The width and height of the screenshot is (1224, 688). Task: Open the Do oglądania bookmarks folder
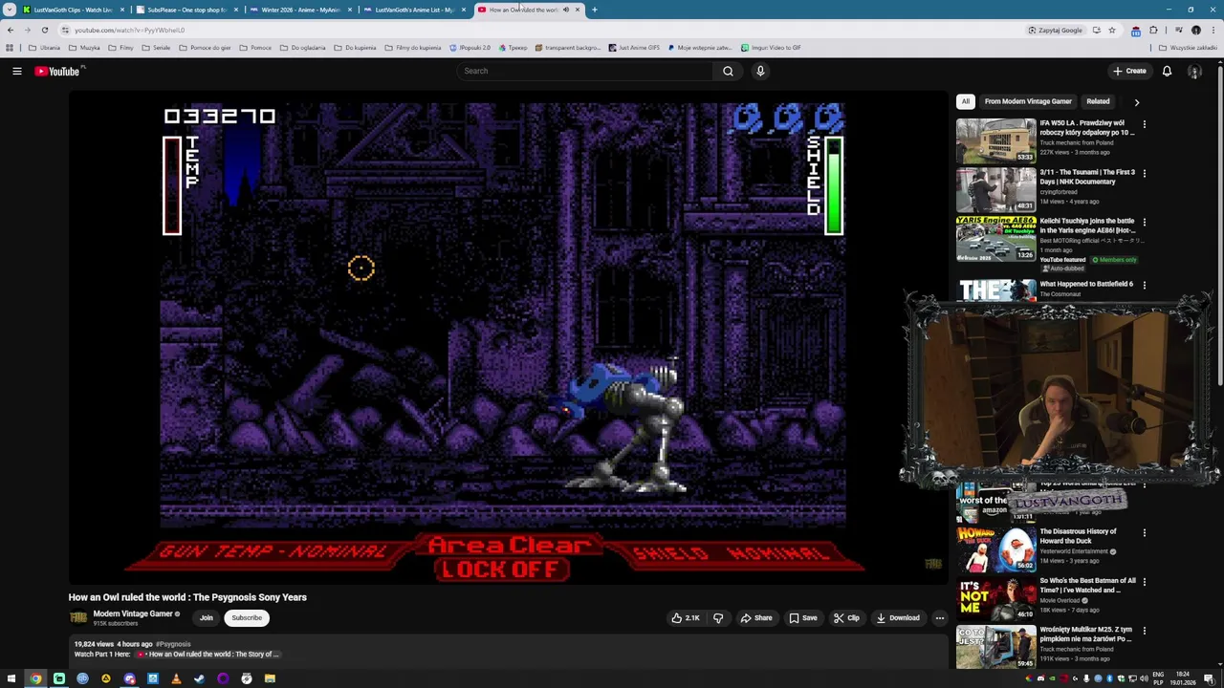click(x=302, y=48)
